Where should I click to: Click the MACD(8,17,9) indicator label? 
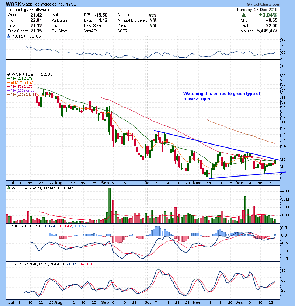[26, 226]
